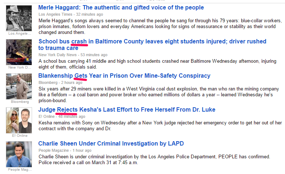
Task: Open the School bus crash headline
Action: [152, 42]
